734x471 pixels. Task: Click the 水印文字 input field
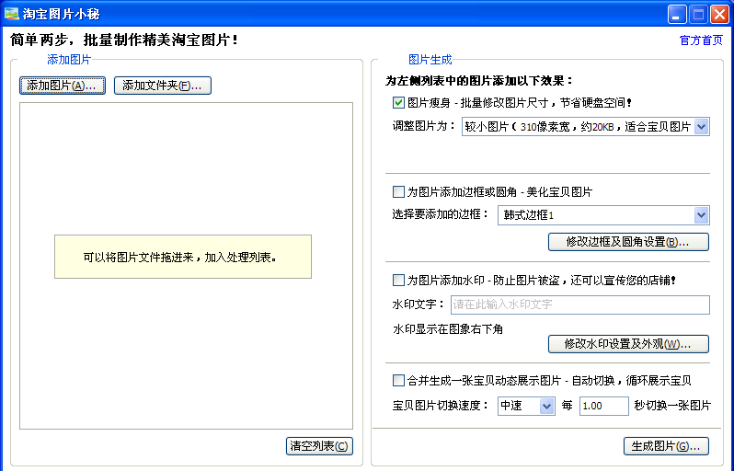click(580, 304)
